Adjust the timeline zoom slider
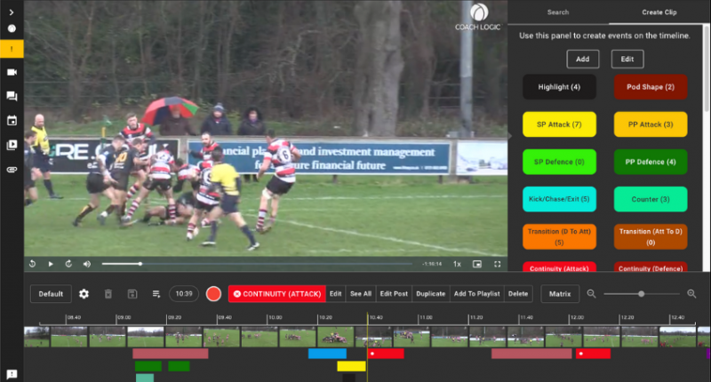The height and width of the screenshot is (382, 711). [641, 294]
